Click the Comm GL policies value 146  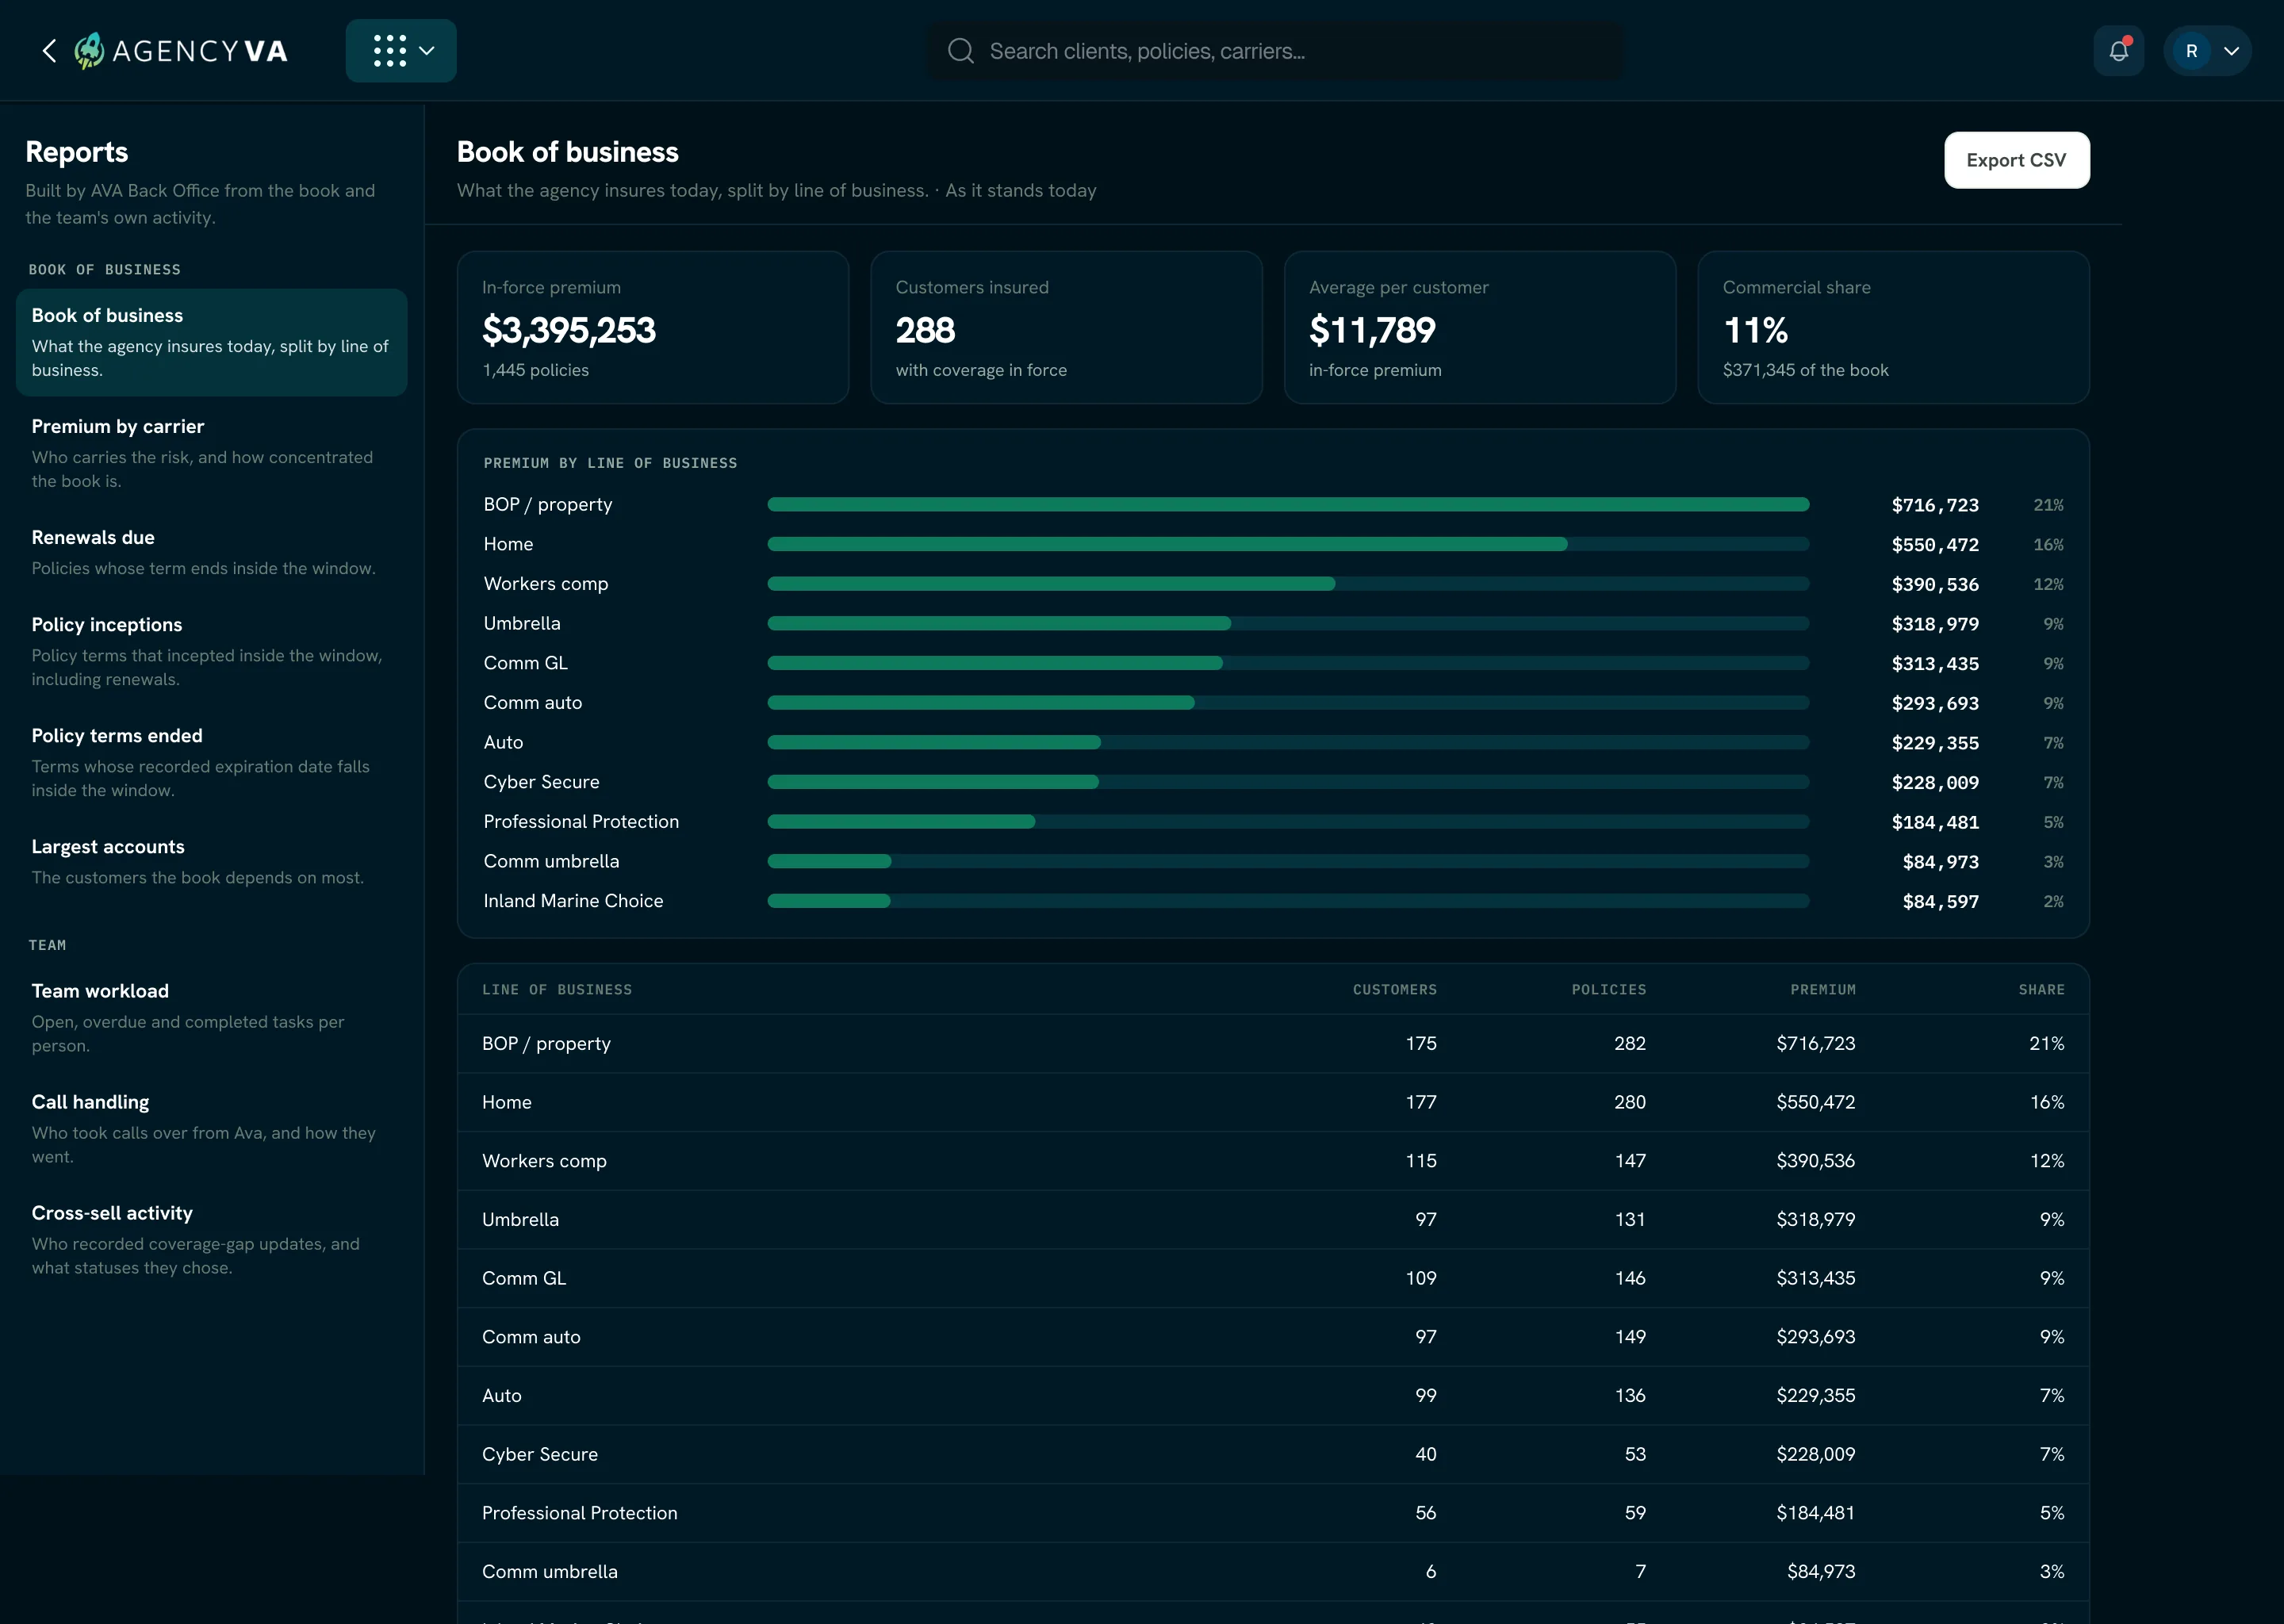click(x=1630, y=1278)
